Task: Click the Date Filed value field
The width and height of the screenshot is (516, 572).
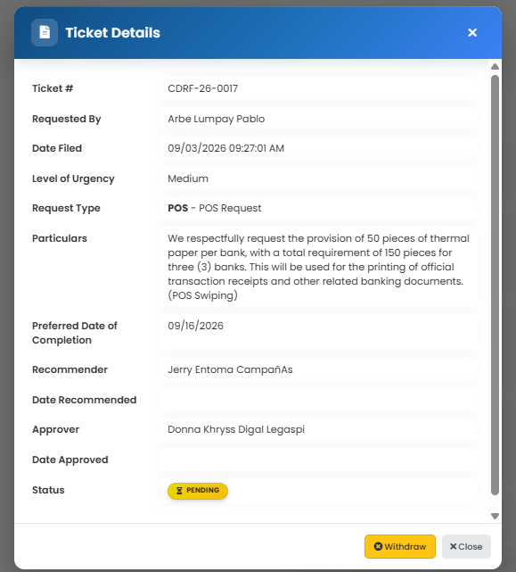Action: [318, 148]
